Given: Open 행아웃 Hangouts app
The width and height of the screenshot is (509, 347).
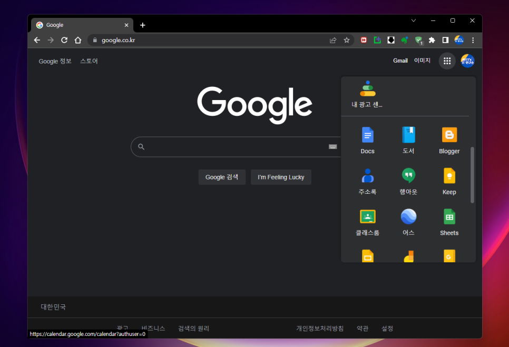Looking at the screenshot, I should pyautogui.click(x=408, y=181).
